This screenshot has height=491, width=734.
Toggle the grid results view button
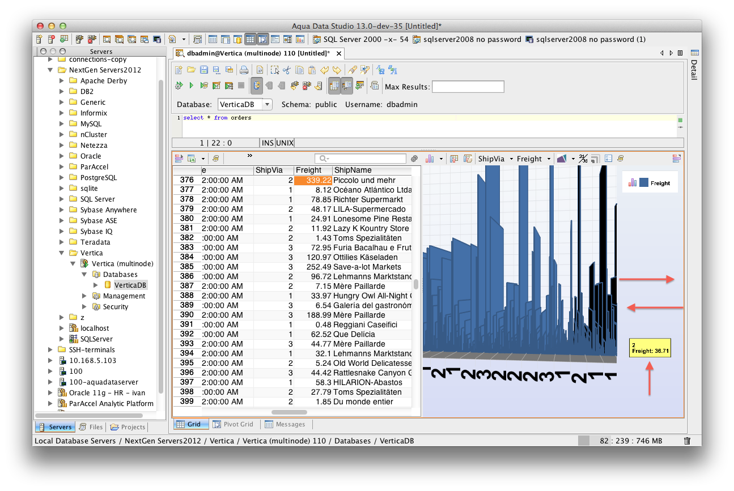click(x=333, y=86)
